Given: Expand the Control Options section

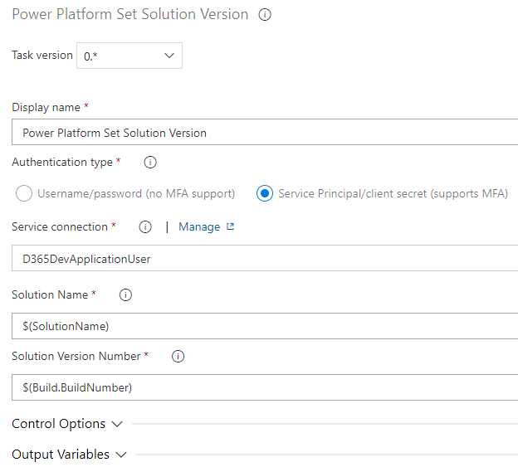Looking at the screenshot, I should [x=66, y=424].
